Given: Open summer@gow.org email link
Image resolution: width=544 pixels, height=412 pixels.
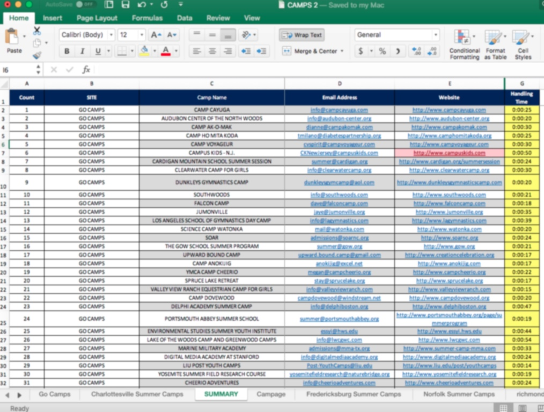Looking at the screenshot, I should tap(339, 247).
